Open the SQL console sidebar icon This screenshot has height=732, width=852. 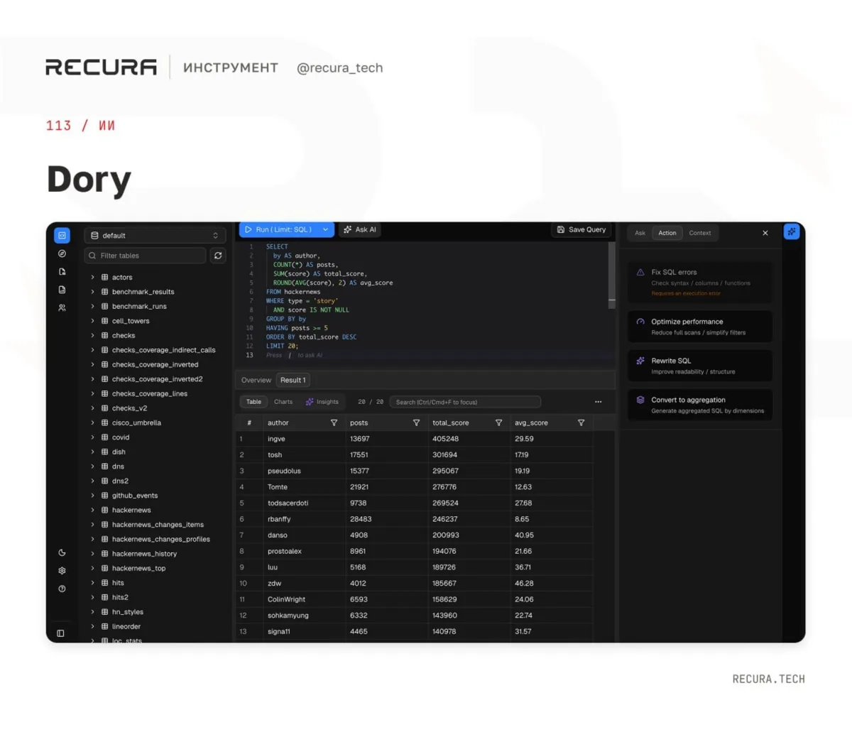click(x=62, y=236)
